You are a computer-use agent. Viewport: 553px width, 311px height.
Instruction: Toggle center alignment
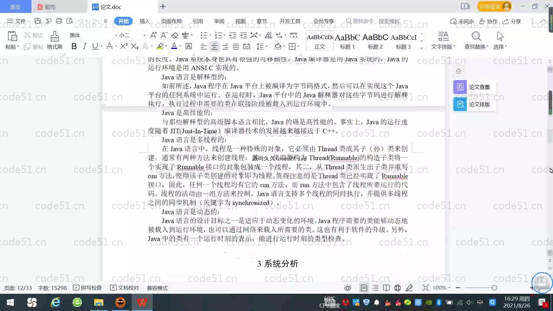click(x=214, y=46)
